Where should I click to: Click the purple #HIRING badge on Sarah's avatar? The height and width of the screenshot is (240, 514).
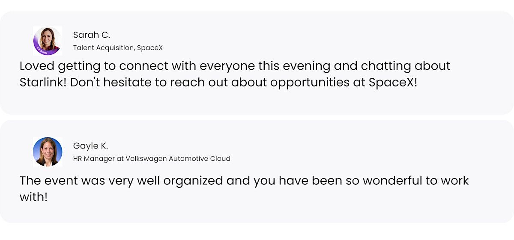[42, 50]
